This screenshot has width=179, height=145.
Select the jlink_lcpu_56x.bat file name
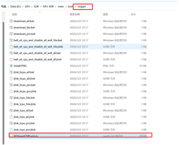tap(24, 98)
